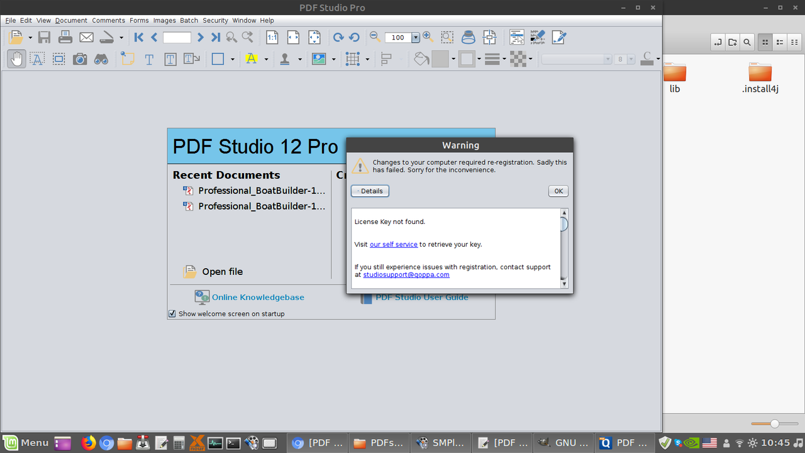Go to first page arrow icon

[139, 37]
